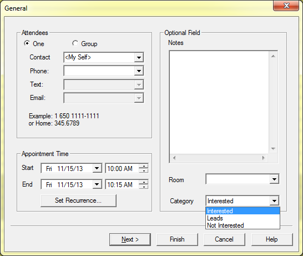The image size is (303, 256).
Task: Open Help for this dialog
Action: (x=272, y=239)
